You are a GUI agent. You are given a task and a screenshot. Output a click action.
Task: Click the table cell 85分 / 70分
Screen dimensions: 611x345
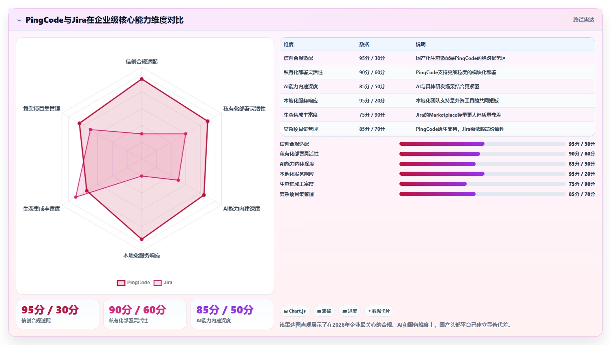point(372,129)
